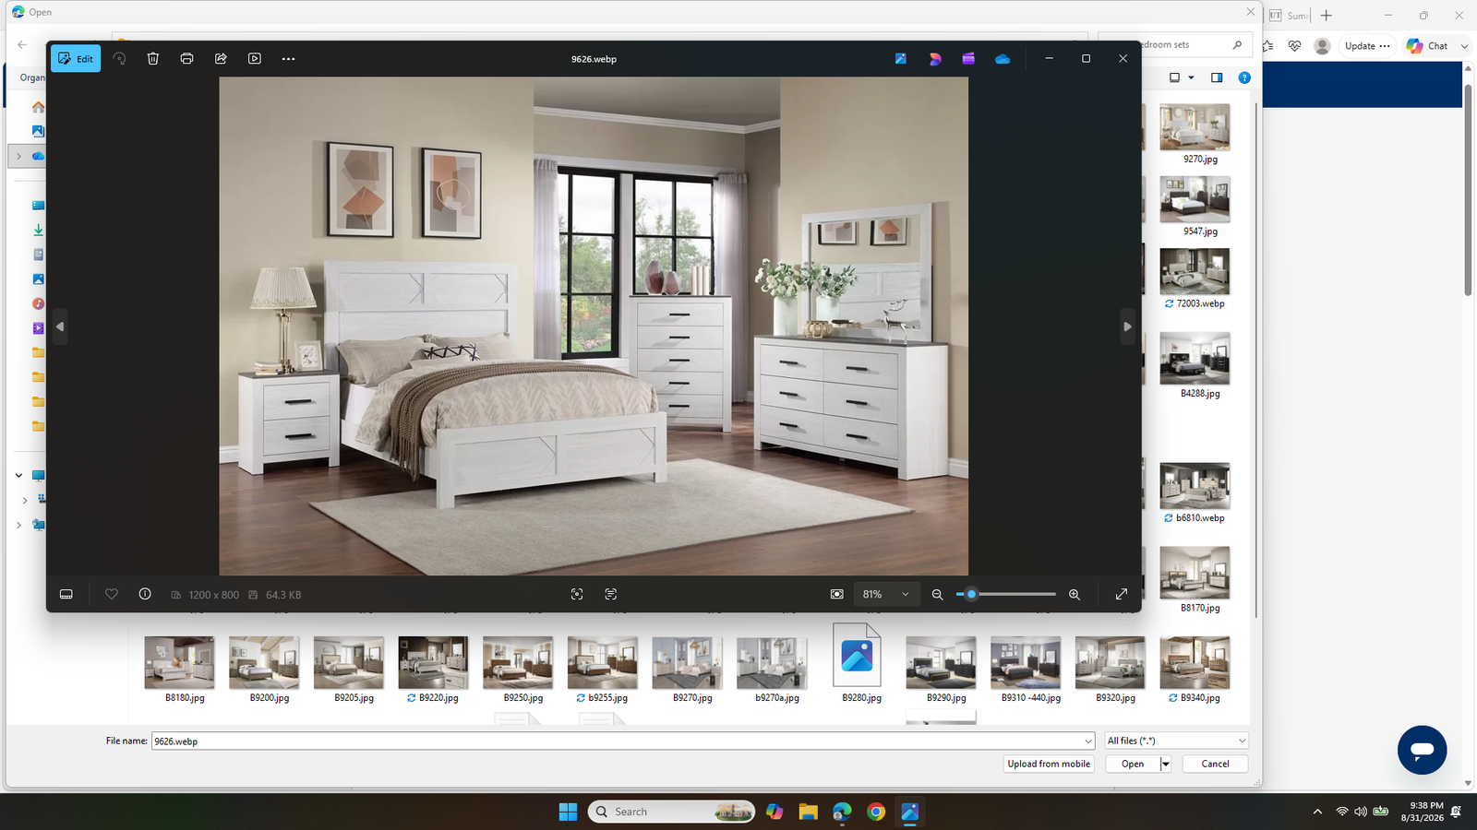
Task: Show file info panel
Action: point(145,594)
